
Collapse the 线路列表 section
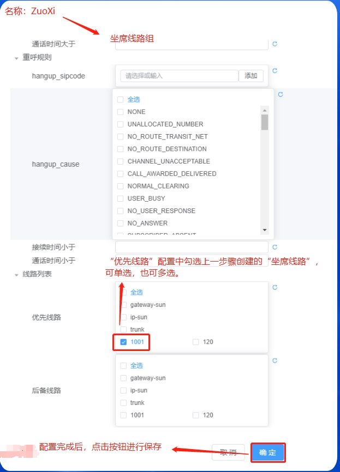(x=17, y=275)
